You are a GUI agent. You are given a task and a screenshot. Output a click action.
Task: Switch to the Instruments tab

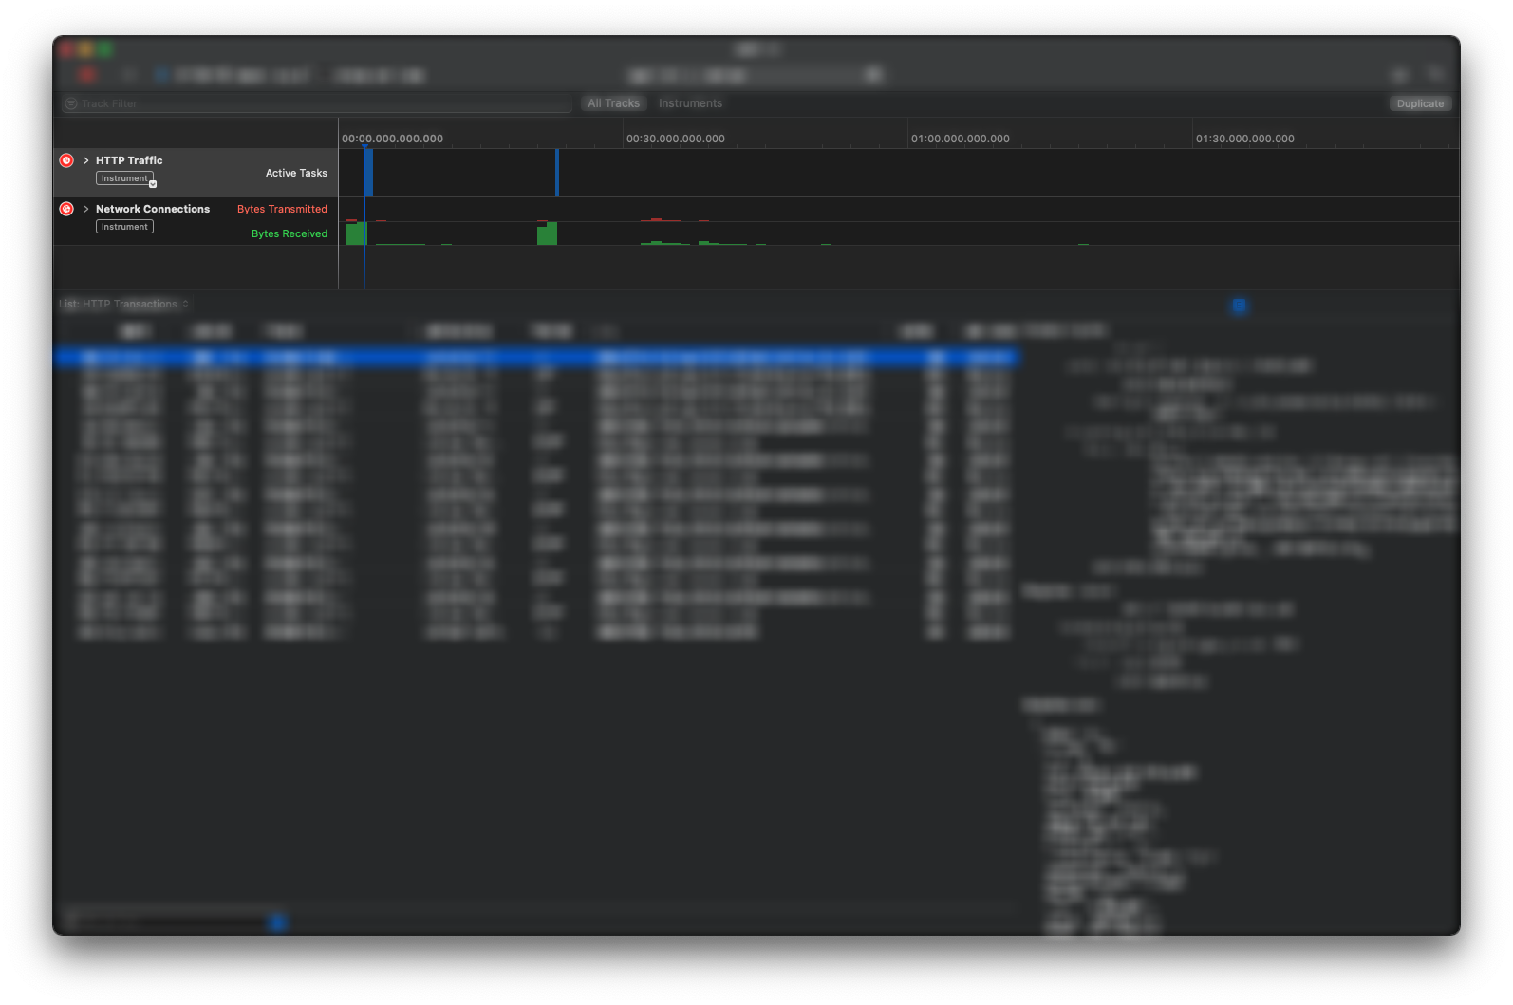pos(690,103)
